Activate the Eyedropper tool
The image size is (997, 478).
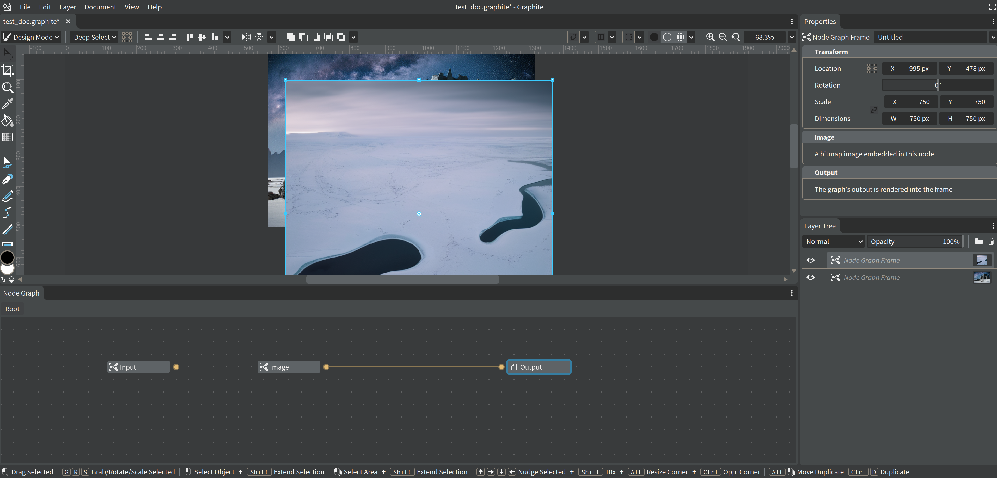tap(8, 104)
